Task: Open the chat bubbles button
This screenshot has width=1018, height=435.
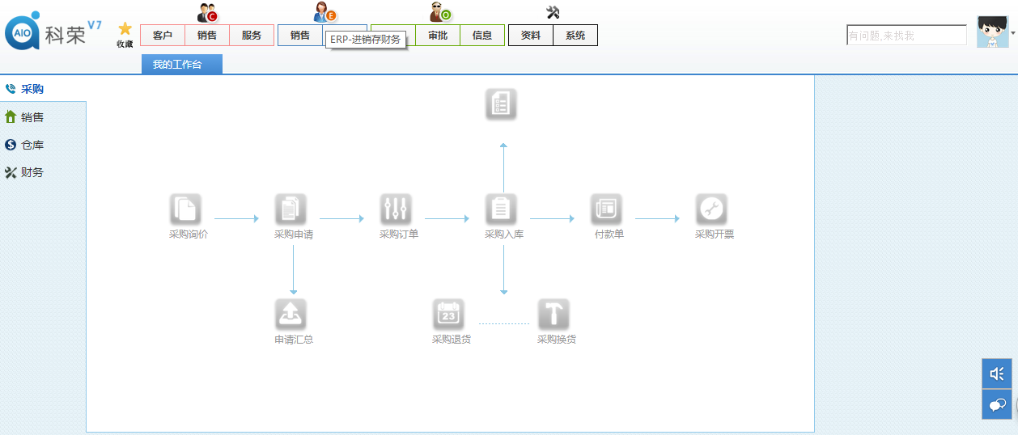Action: 997,404
